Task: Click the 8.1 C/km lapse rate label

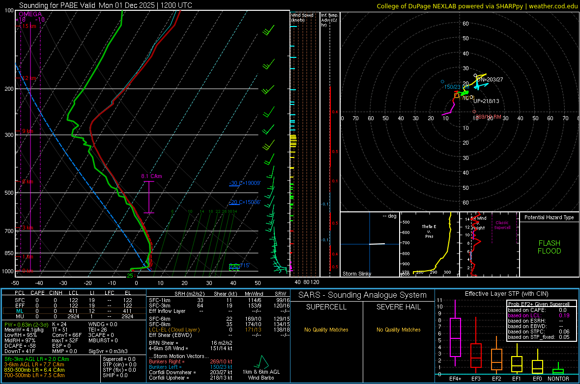Action: coord(151,176)
